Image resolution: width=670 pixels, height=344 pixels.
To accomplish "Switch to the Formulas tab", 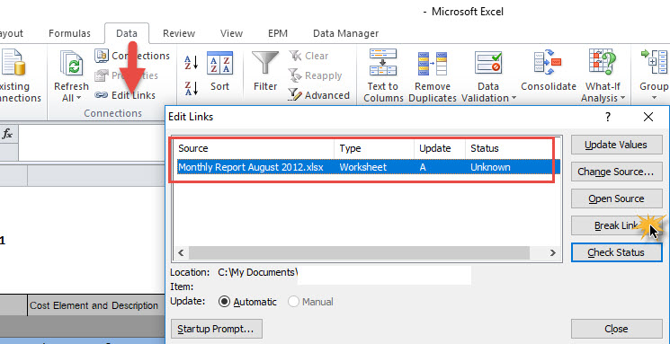I will (x=69, y=33).
